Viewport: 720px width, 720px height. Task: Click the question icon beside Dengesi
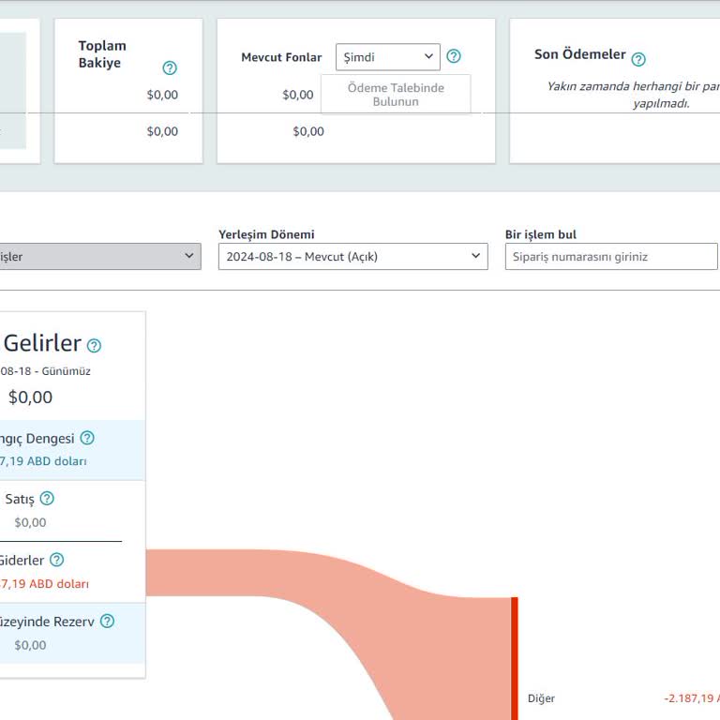click(x=87, y=438)
